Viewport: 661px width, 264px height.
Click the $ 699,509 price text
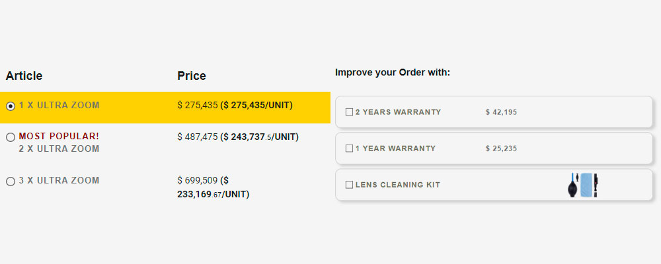point(197,181)
